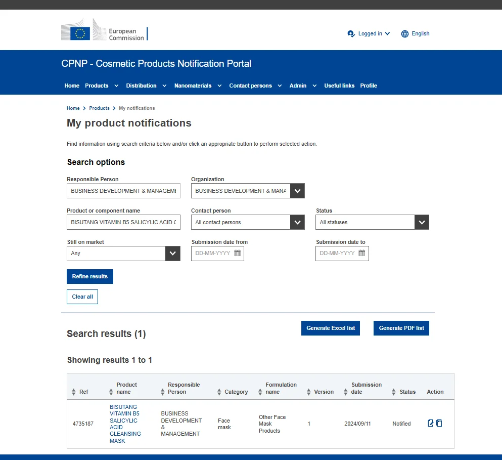Sort results by Status column arrows
Image resolution: width=502 pixels, height=460 pixels.
[394, 392]
